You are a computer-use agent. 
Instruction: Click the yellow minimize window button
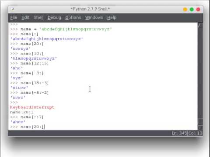pyautogui.click(x=185, y=10)
